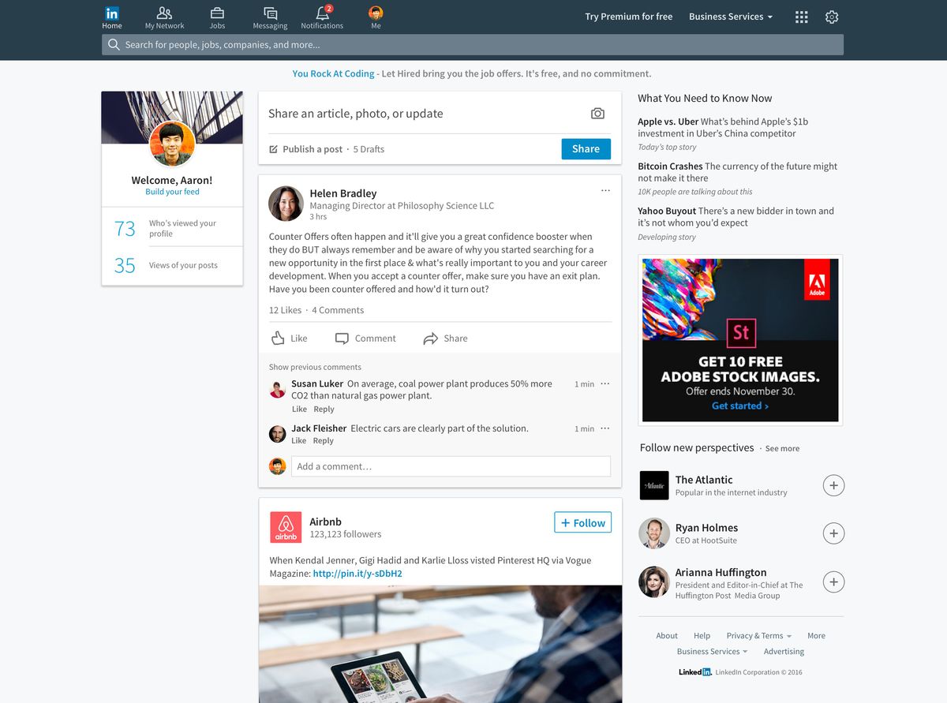Image resolution: width=947 pixels, height=703 pixels.
Task: Click the search magnifier icon
Action: pyautogui.click(x=114, y=45)
